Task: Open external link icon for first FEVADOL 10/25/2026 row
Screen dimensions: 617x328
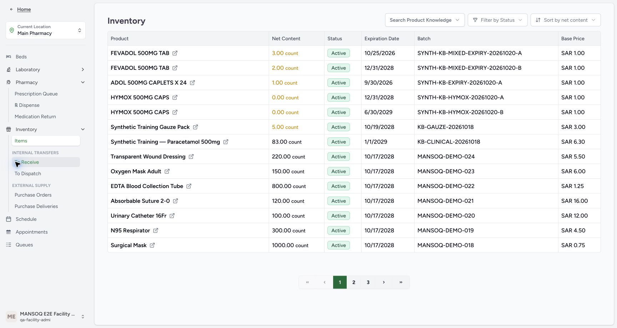Action: pos(175,53)
